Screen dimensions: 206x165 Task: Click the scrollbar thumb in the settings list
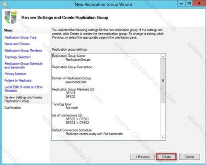coord(163,81)
